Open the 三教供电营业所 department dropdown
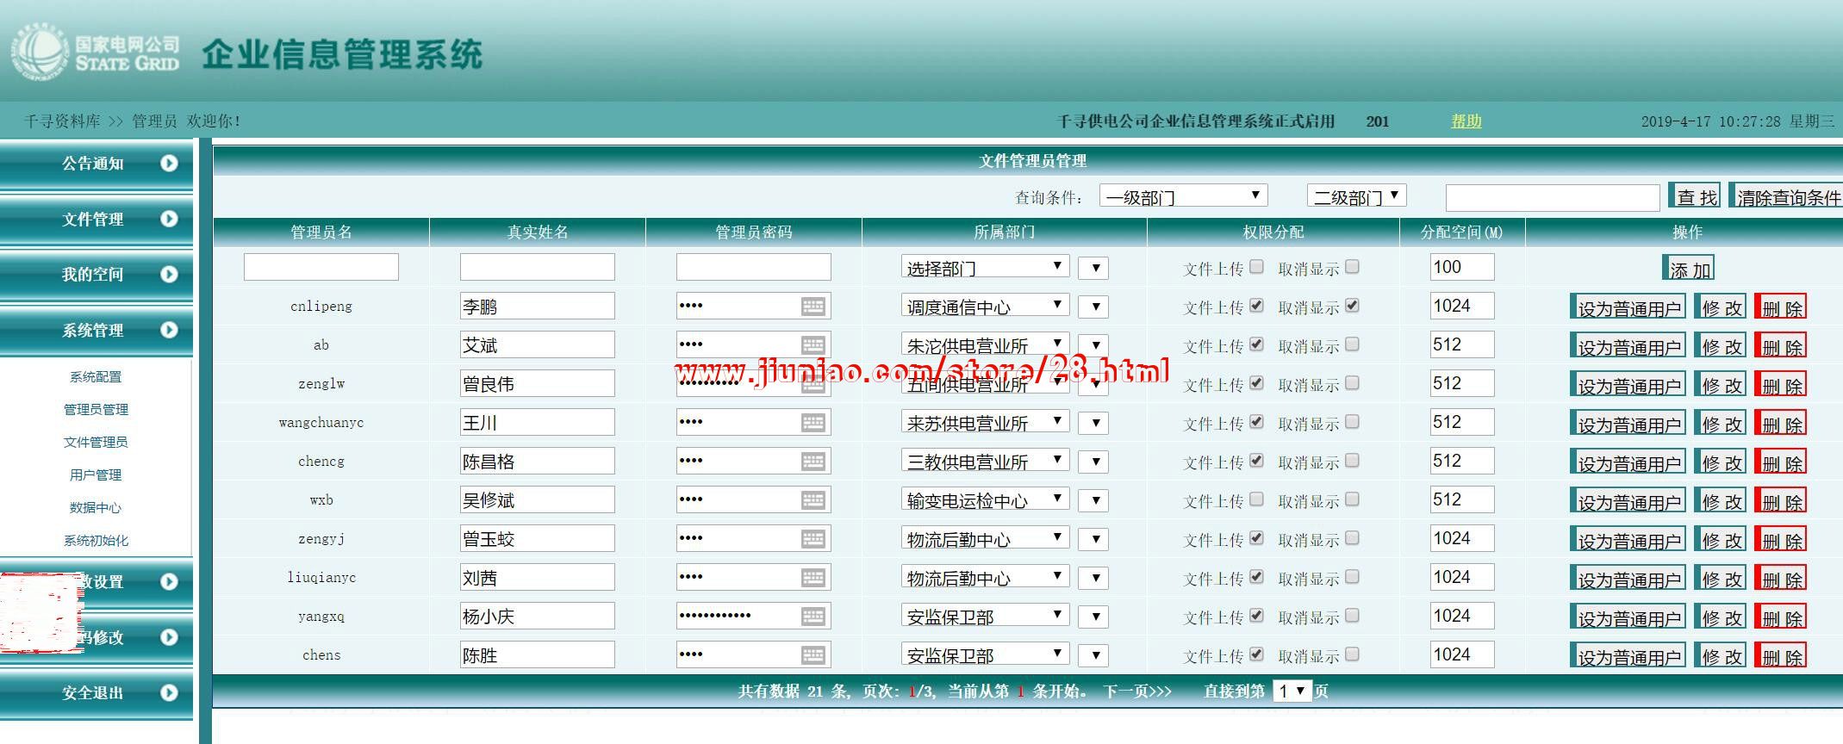The image size is (1843, 744). pos(986,461)
